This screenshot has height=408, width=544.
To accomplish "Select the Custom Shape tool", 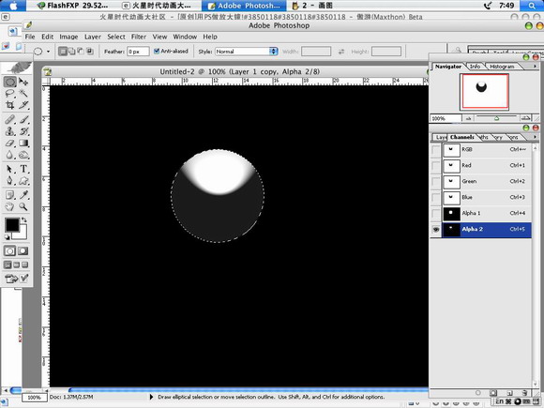I will [x=23, y=181].
